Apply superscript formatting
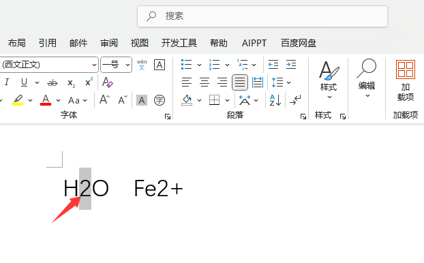The image size is (424, 263). tap(89, 82)
